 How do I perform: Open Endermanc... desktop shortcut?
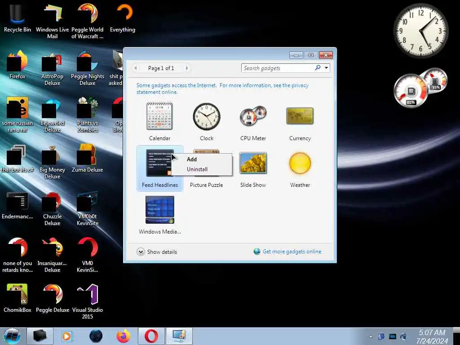(18, 205)
